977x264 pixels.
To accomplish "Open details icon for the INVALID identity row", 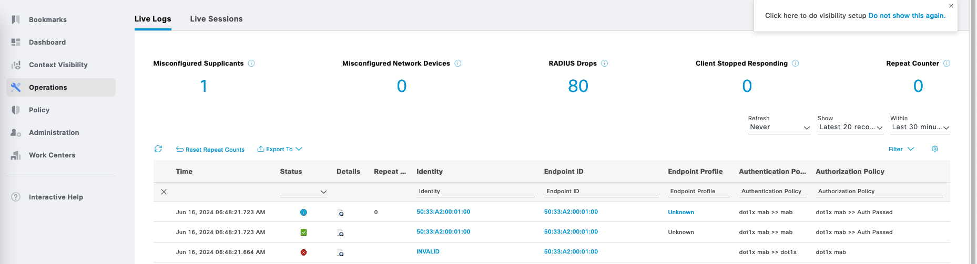I will click(x=340, y=252).
